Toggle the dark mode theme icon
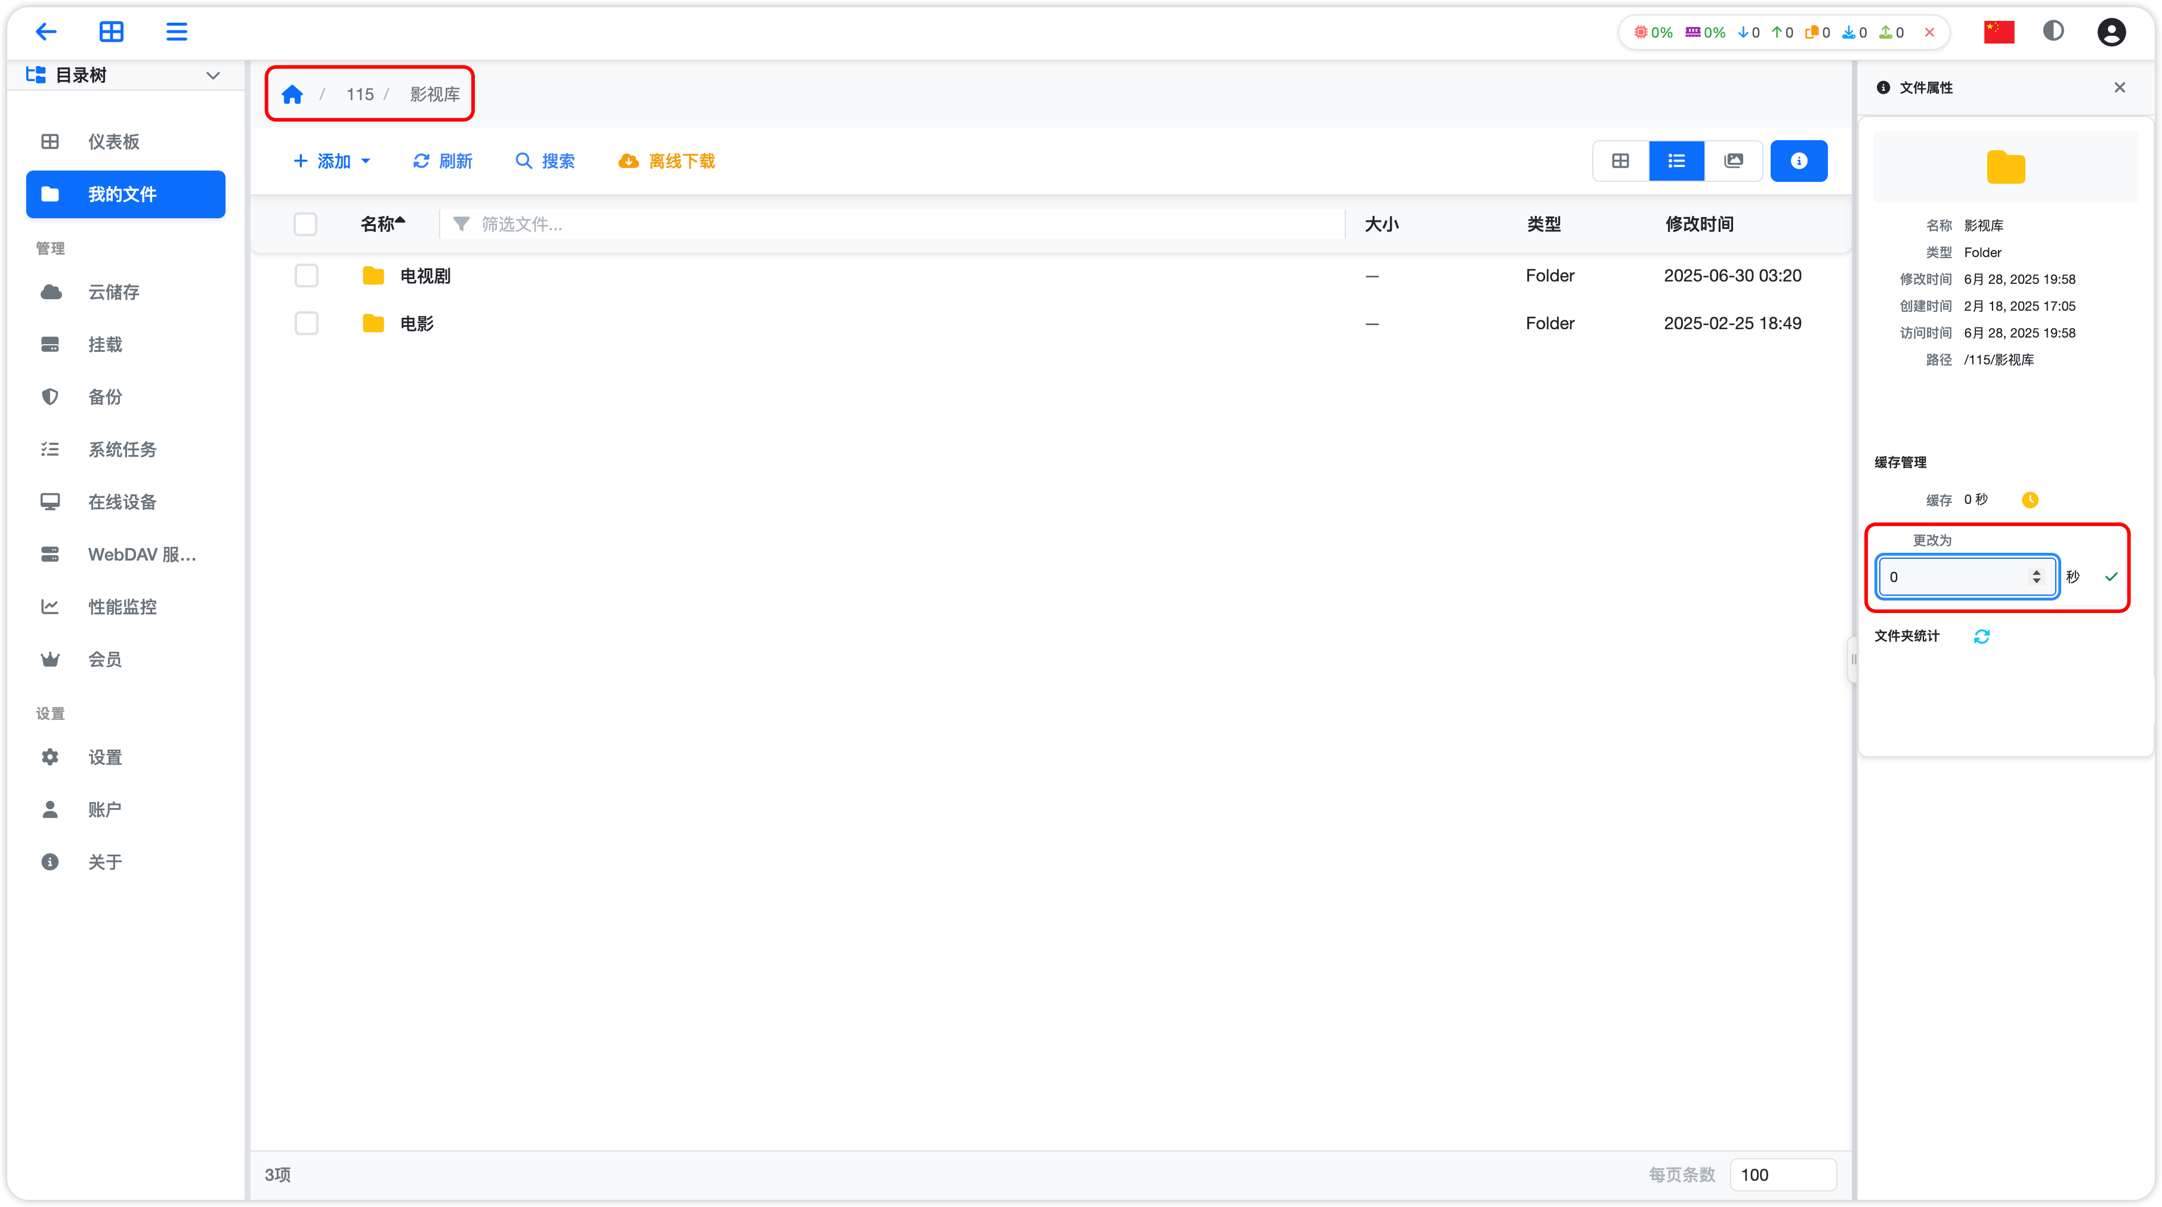Image resolution: width=2162 pixels, height=1207 pixels. click(x=2053, y=32)
